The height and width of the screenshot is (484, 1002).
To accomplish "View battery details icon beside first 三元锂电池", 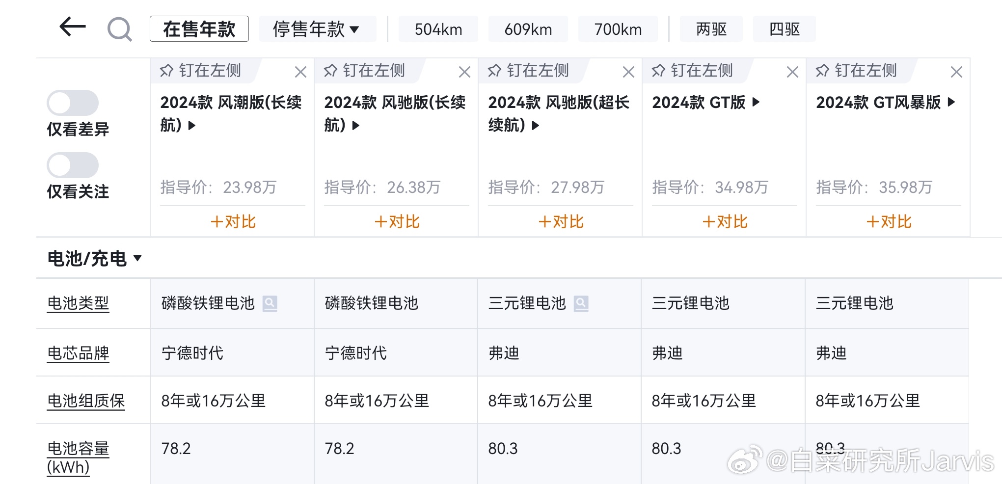I will pyautogui.click(x=581, y=304).
